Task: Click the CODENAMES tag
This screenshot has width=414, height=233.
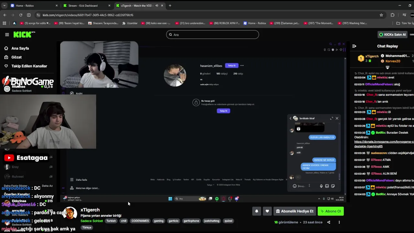Action: pos(140,221)
